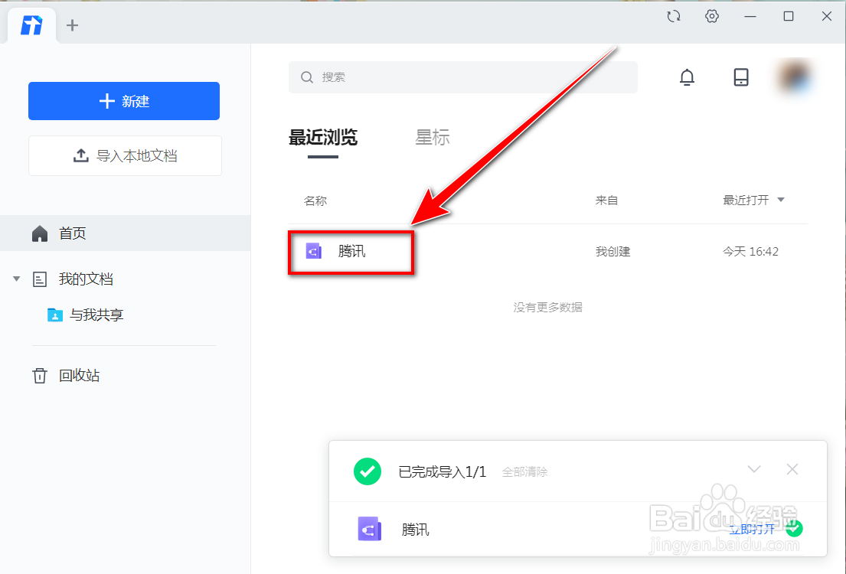Screen dimensions: 846x574
Task: Click the refresh sync icon
Action: (x=673, y=17)
